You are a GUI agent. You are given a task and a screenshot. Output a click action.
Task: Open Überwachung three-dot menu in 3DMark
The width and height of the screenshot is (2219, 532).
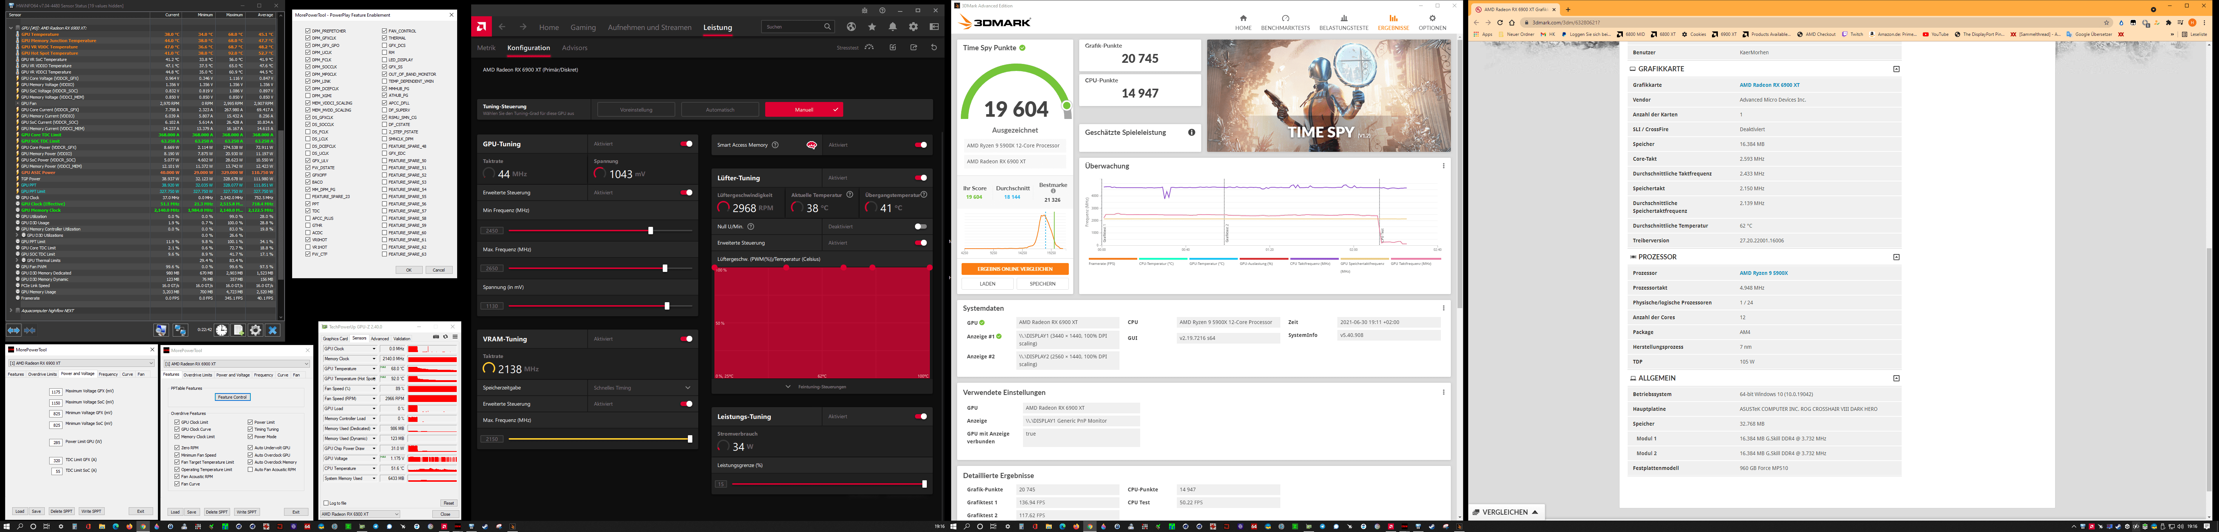[1444, 166]
